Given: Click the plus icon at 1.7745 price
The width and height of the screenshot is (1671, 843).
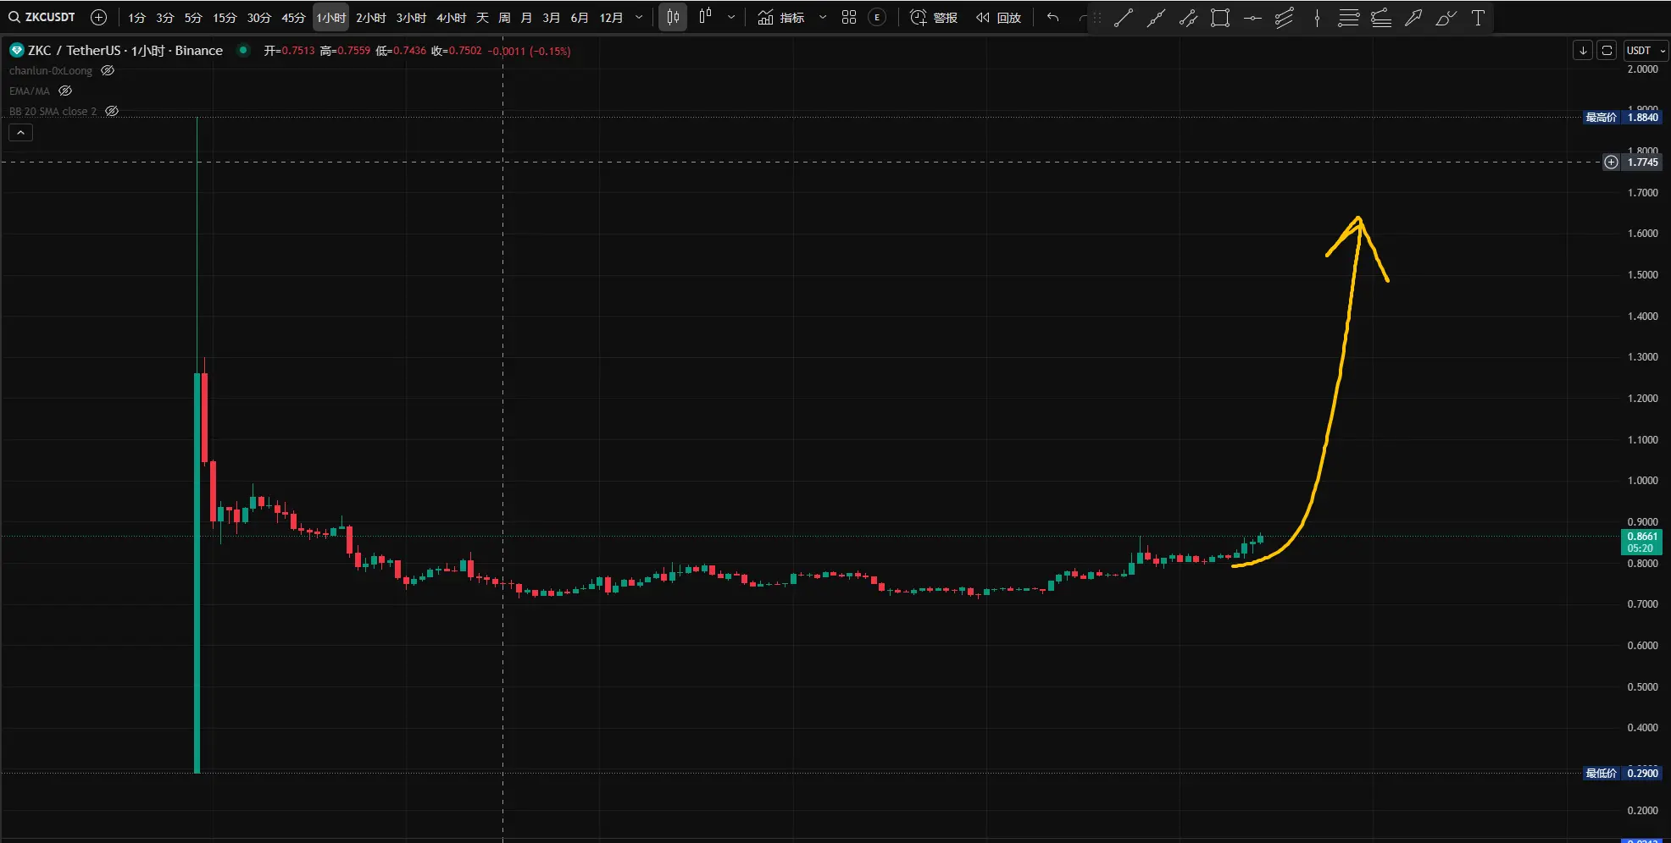Looking at the screenshot, I should (1611, 162).
